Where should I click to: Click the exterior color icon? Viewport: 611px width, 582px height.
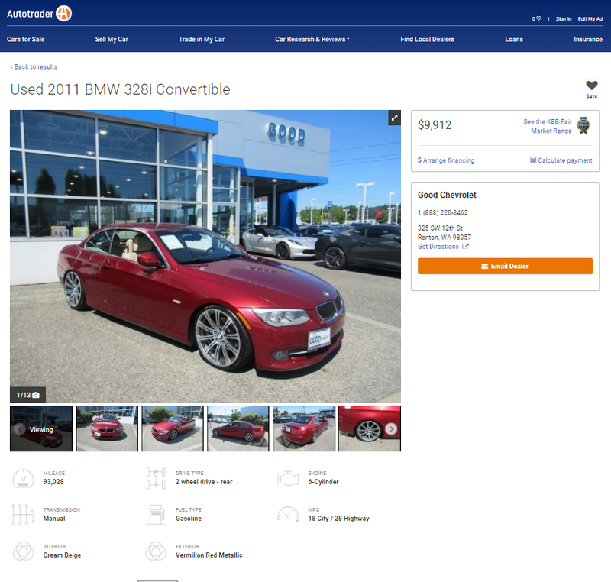156,551
